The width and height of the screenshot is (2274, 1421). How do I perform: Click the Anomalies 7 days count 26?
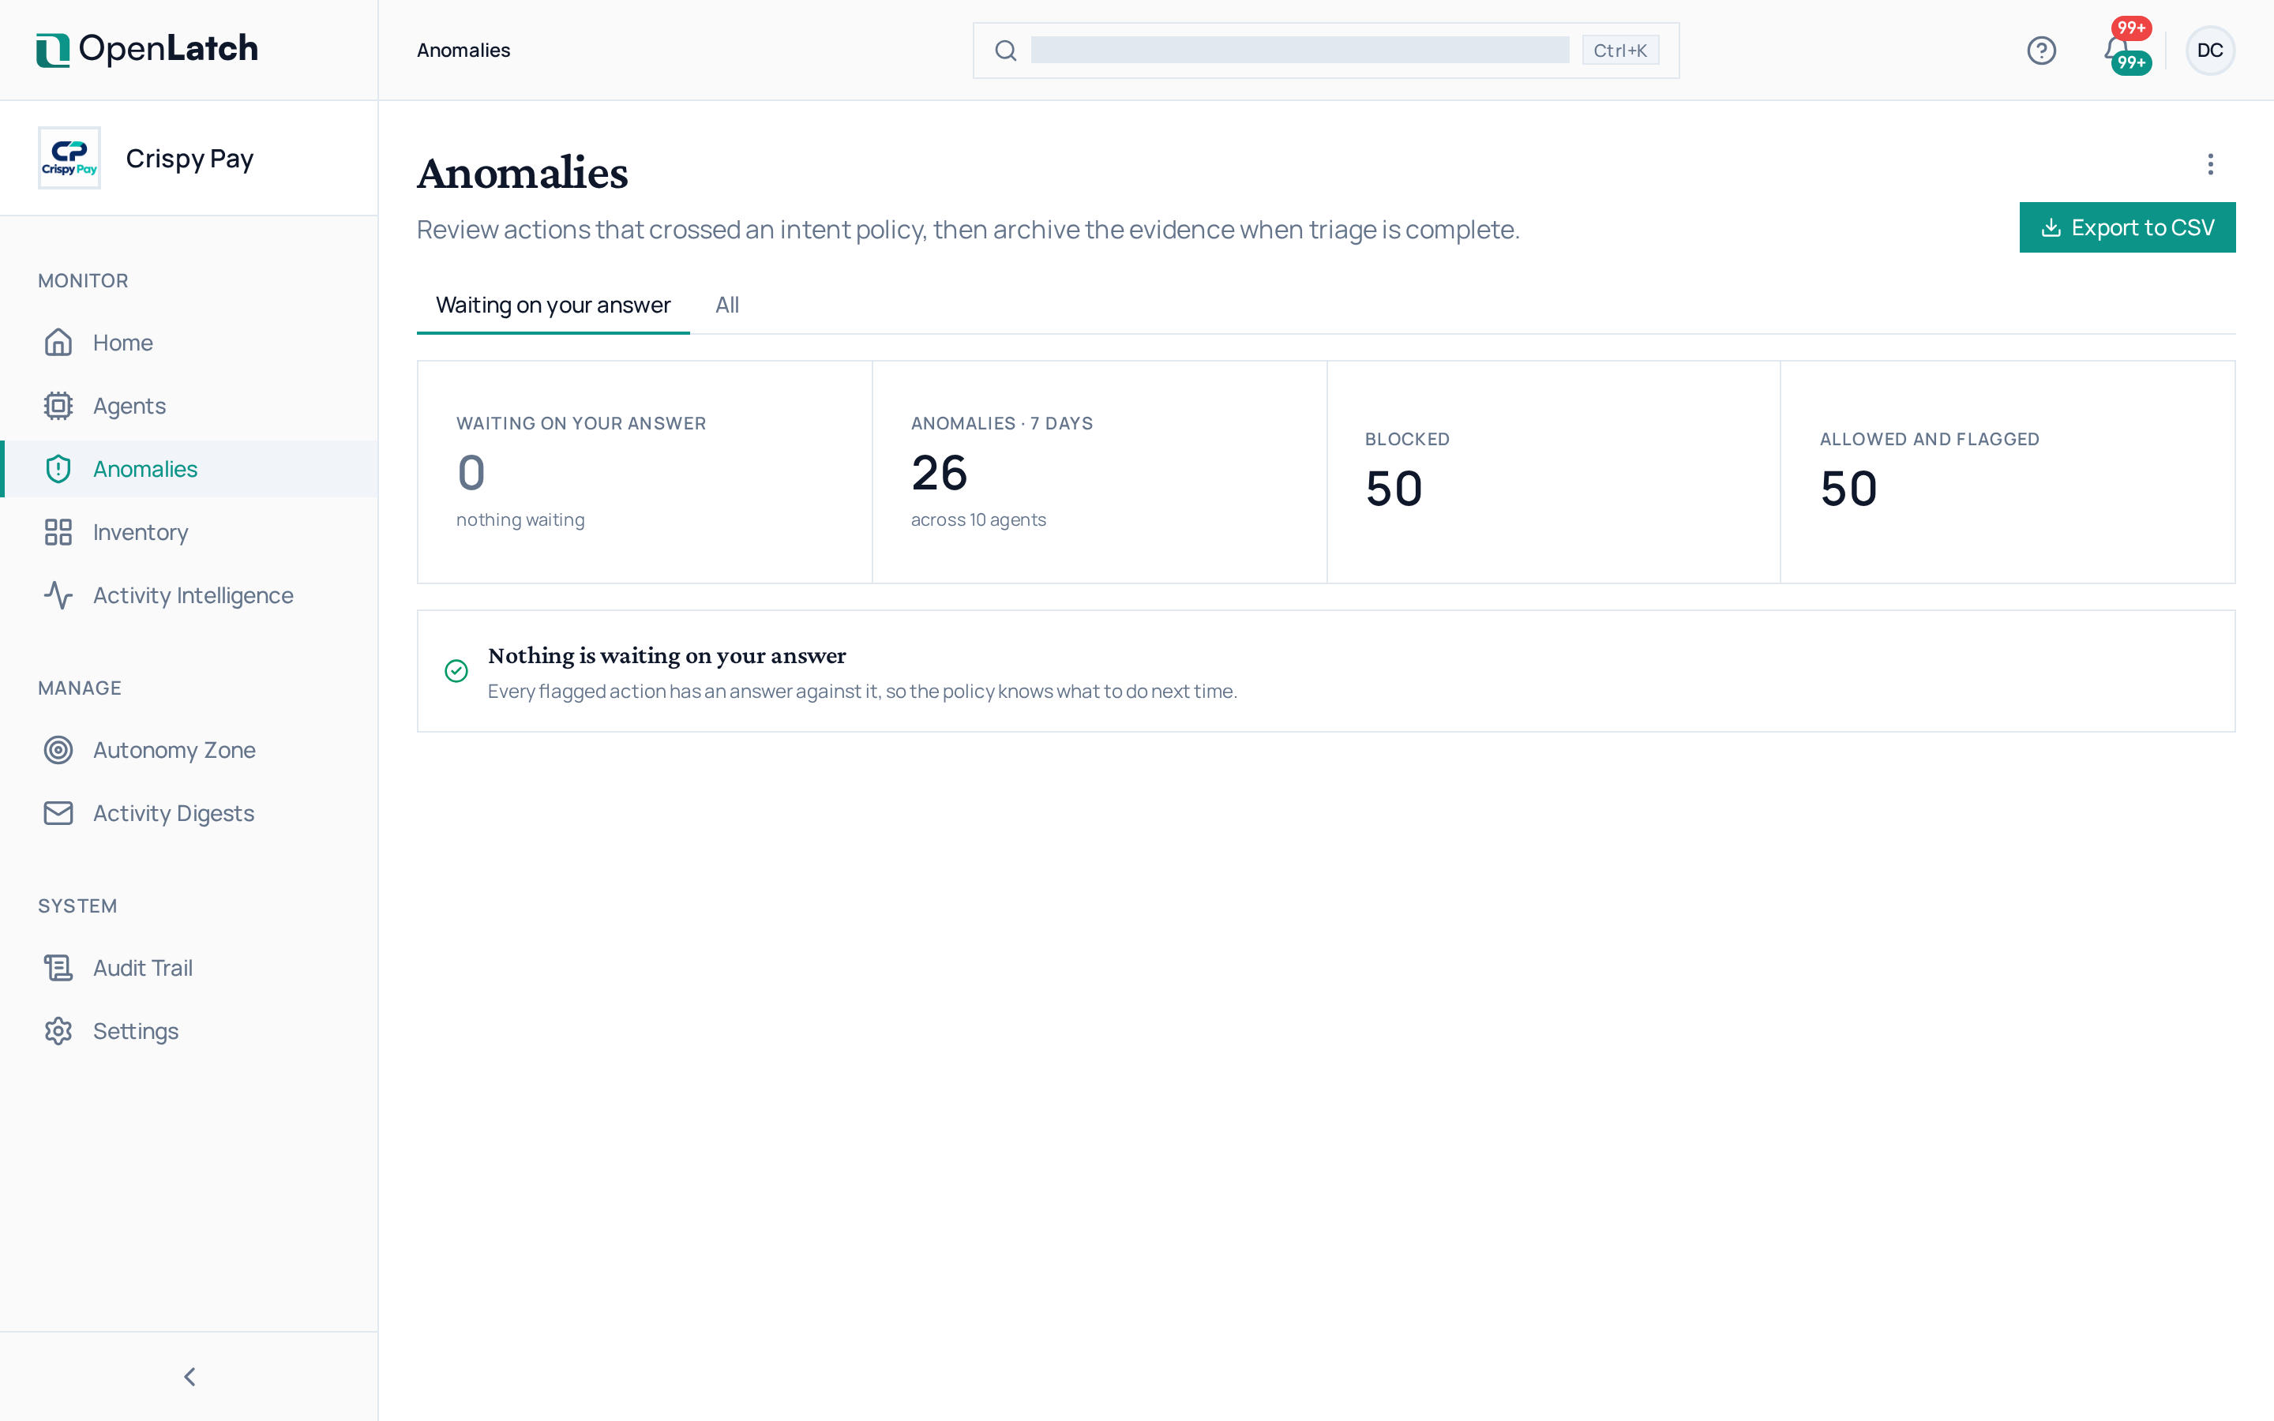tap(939, 473)
